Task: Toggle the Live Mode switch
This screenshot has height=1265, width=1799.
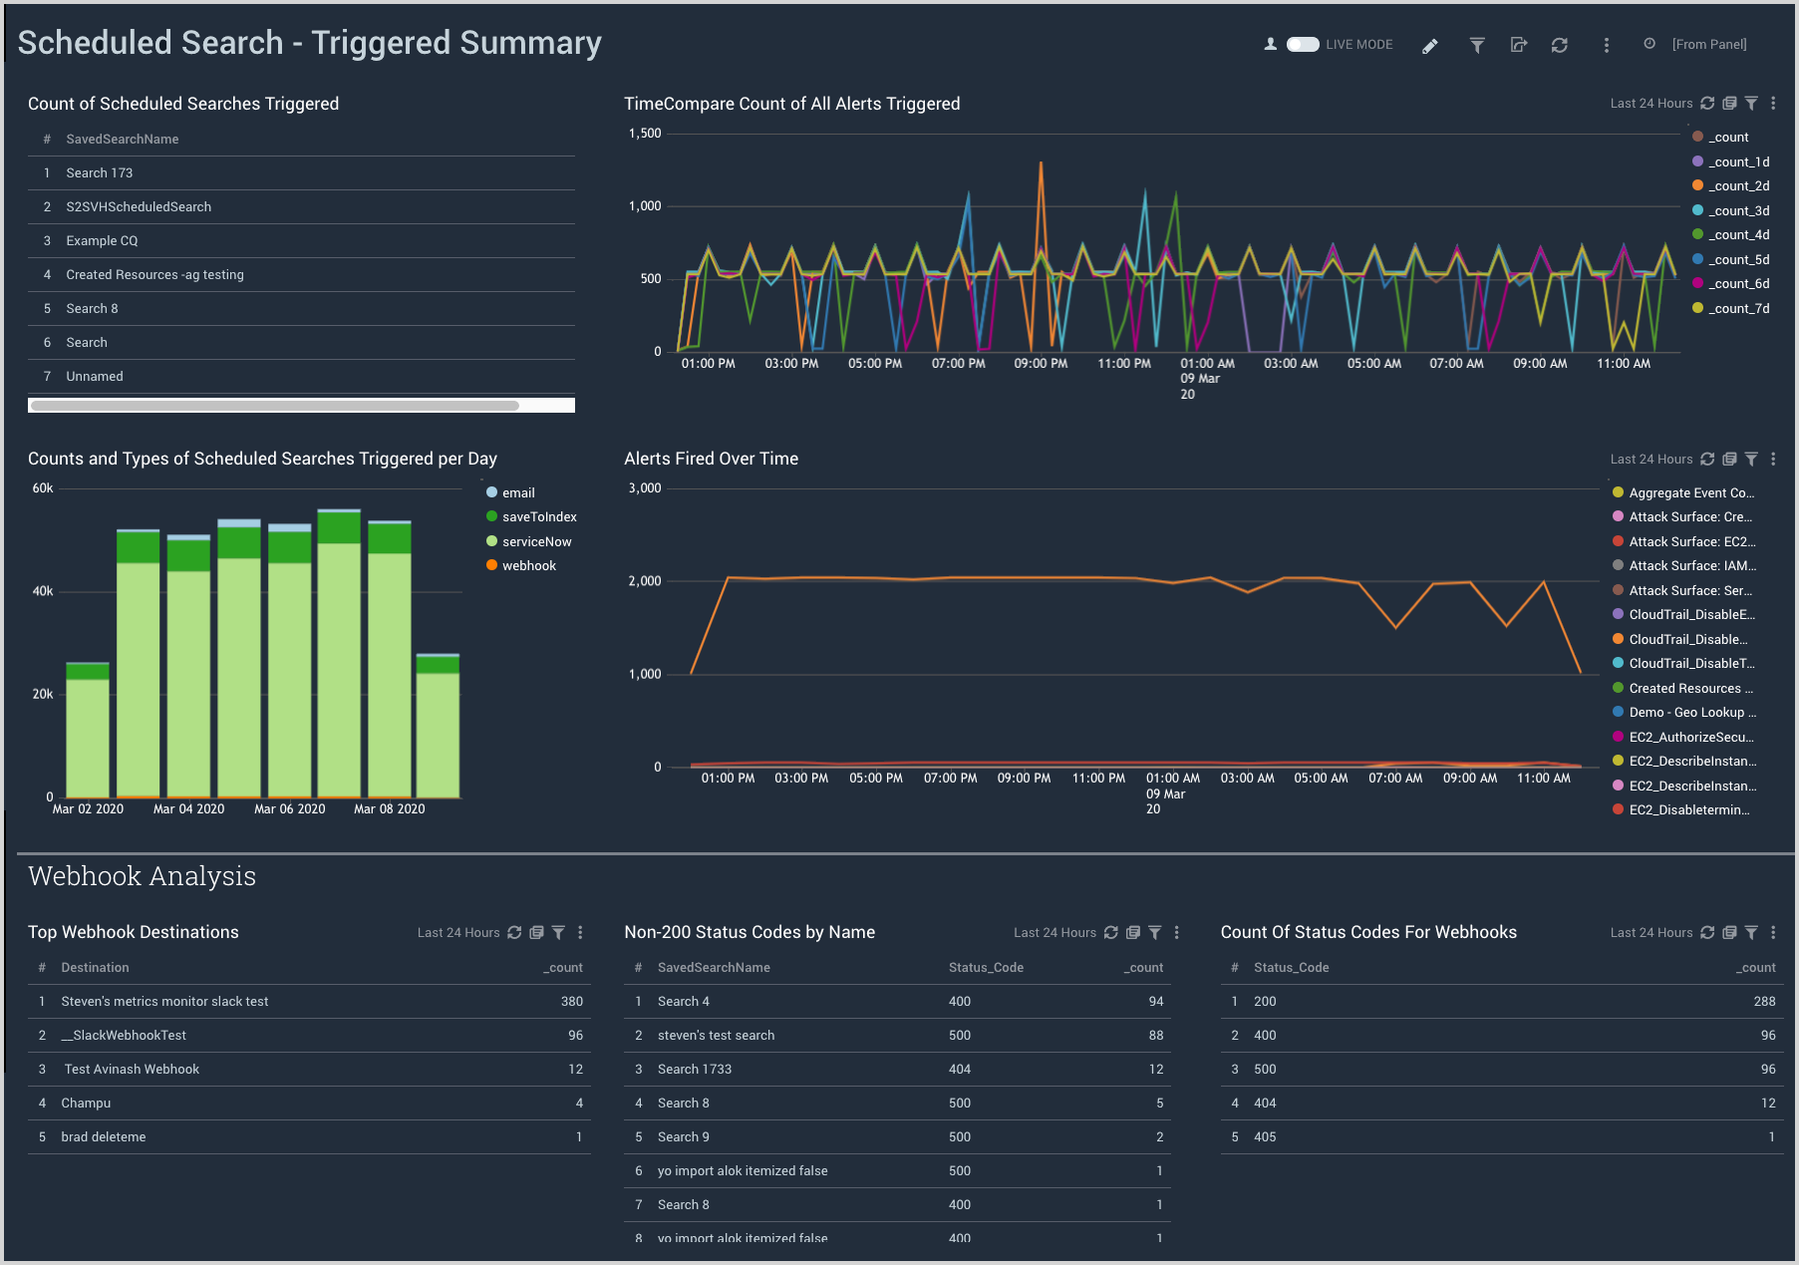Action: point(1302,45)
